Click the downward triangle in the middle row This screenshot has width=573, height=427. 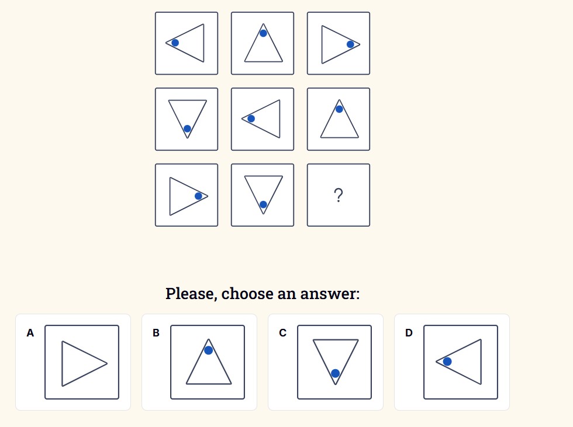coord(186,119)
